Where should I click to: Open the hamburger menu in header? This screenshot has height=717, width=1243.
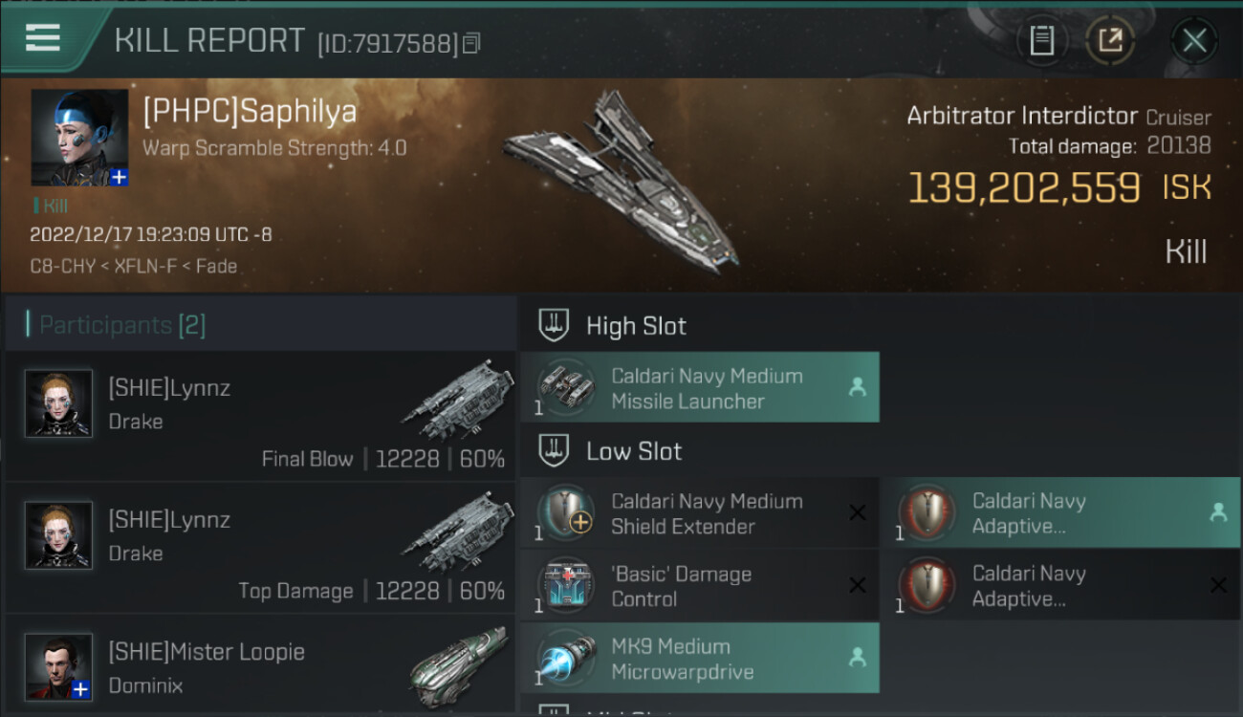tap(43, 38)
